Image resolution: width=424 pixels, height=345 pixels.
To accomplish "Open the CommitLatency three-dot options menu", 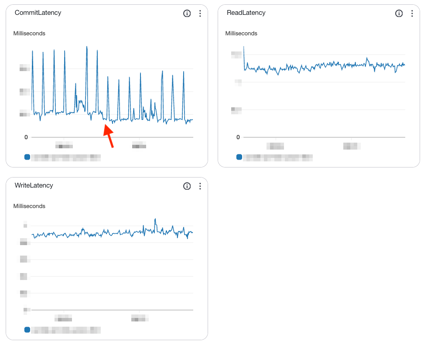I will coord(200,13).
